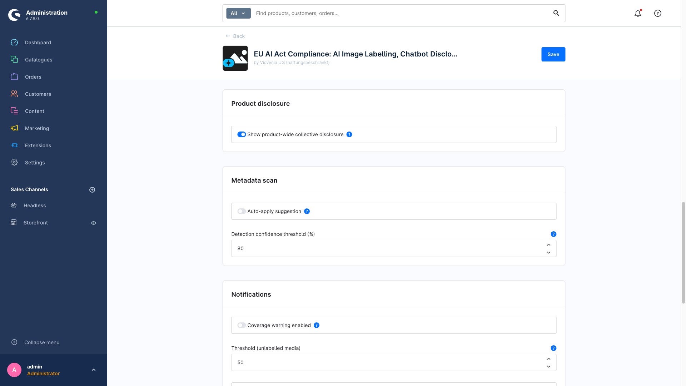
Task: Open the Storefront sales channel
Action: [36, 223]
